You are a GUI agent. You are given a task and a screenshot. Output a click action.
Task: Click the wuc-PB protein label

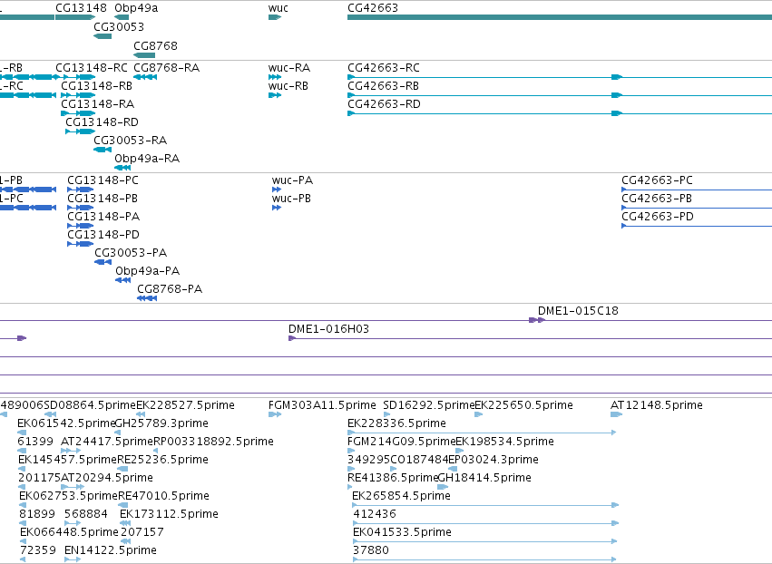[x=291, y=199]
